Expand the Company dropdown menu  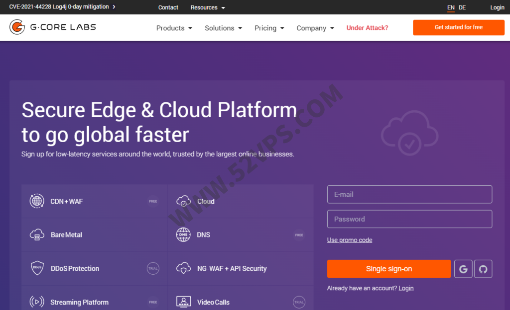315,28
